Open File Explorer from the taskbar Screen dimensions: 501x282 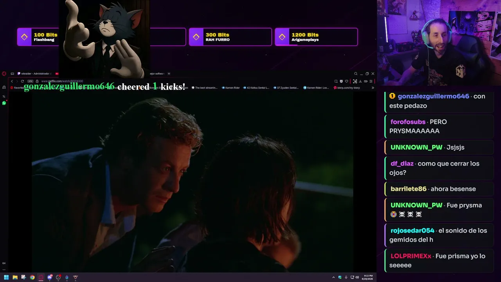(15, 277)
